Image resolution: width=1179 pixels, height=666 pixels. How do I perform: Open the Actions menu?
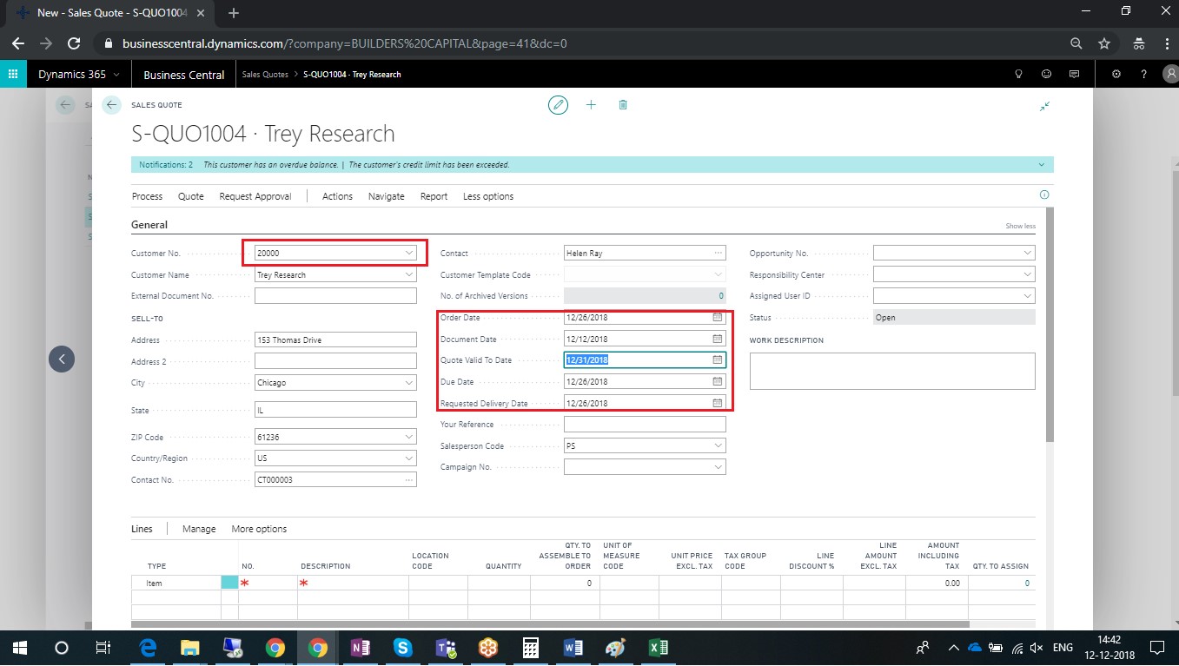(x=337, y=196)
